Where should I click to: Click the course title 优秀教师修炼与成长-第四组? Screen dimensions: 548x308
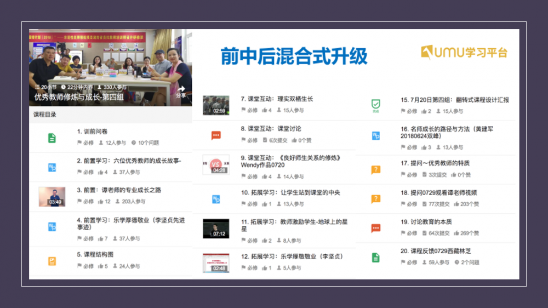point(79,97)
